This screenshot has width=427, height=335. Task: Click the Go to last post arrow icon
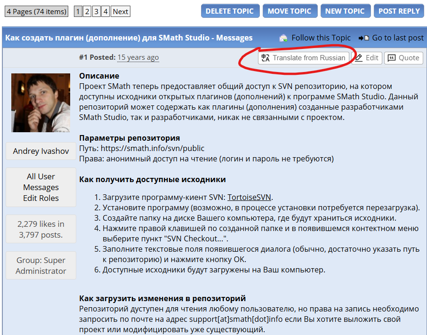[x=363, y=38]
